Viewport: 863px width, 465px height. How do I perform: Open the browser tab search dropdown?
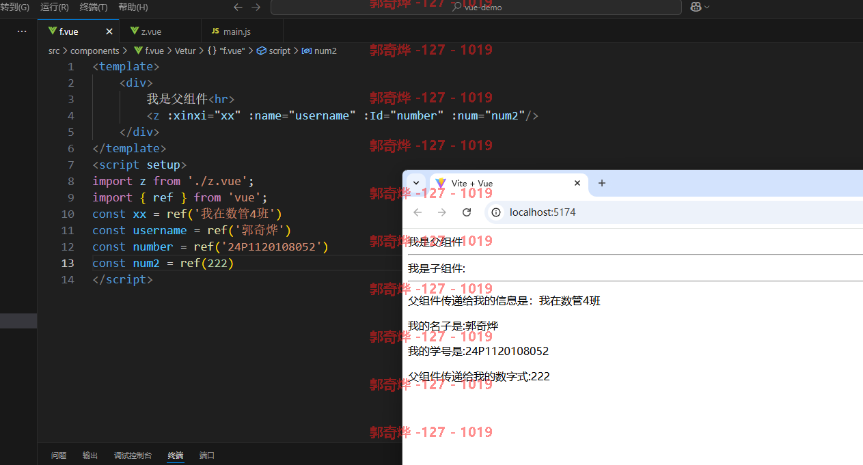[x=416, y=183]
